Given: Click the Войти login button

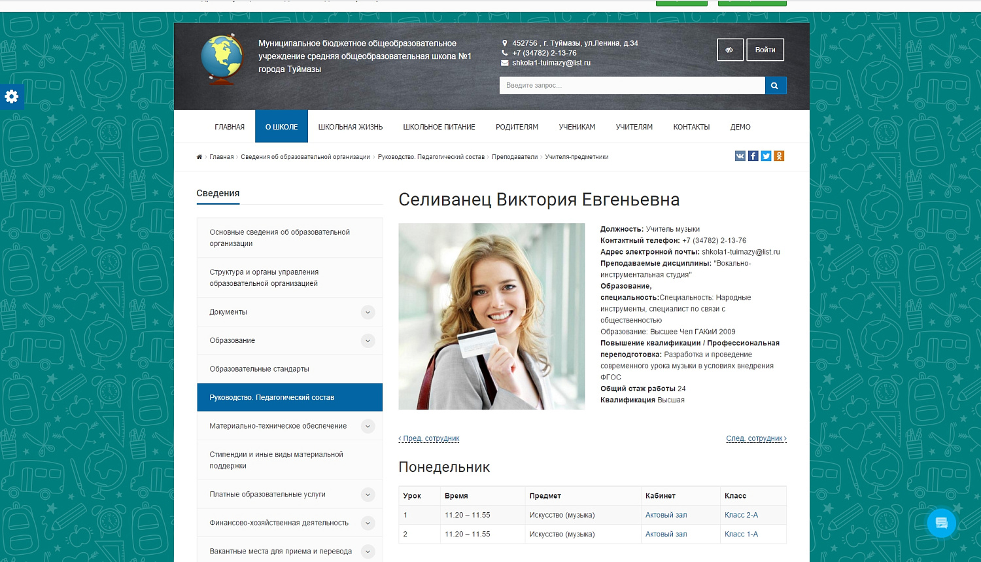Looking at the screenshot, I should 765,49.
